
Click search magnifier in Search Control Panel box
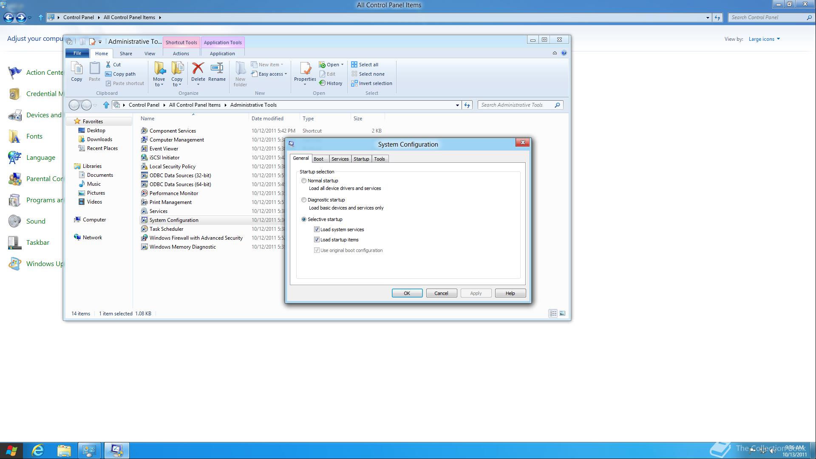tap(809, 17)
